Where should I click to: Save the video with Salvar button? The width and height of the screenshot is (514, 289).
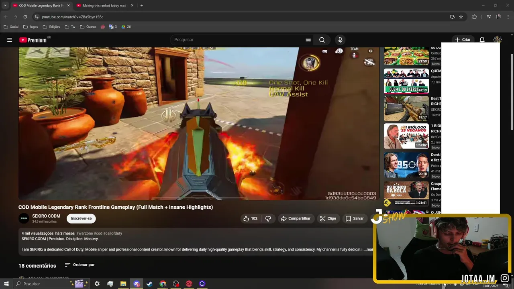tap(355, 218)
